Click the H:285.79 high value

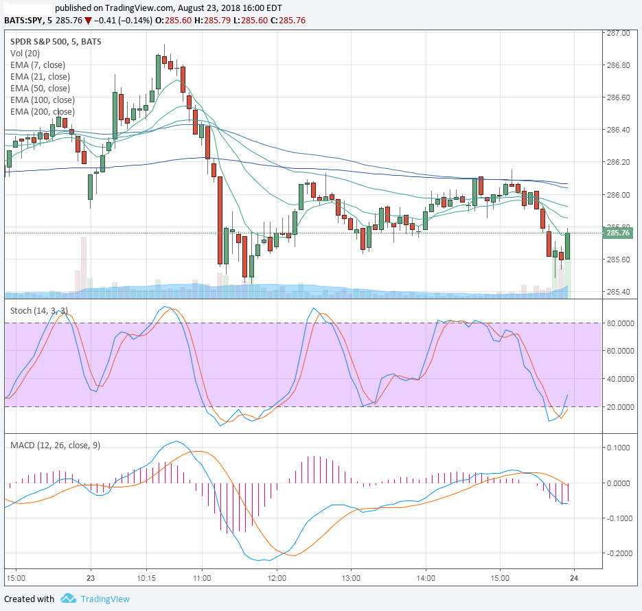pos(212,21)
